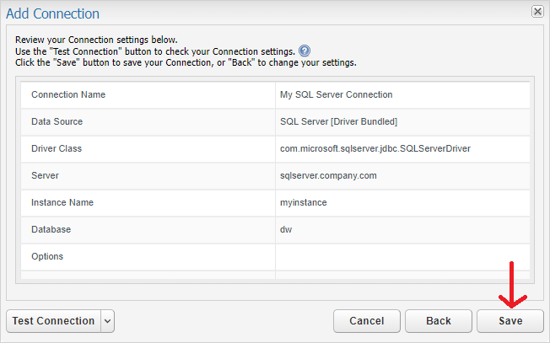The image size is (550, 343).
Task: Close the Add Connection dialog
Action: (537, 12)
